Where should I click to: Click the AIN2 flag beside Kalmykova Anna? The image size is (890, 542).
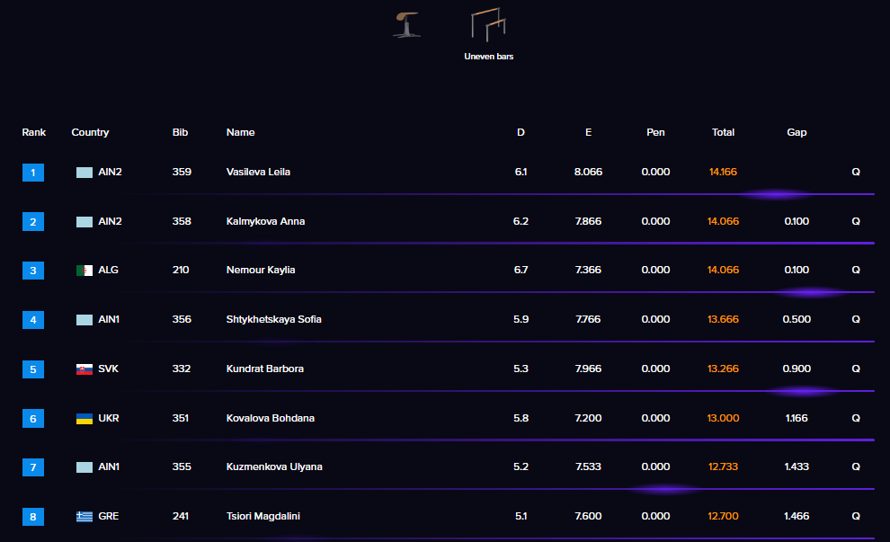[x=85, y=222]
